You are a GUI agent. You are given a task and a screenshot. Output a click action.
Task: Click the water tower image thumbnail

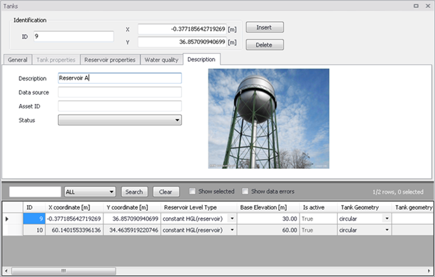click(269, 118)
